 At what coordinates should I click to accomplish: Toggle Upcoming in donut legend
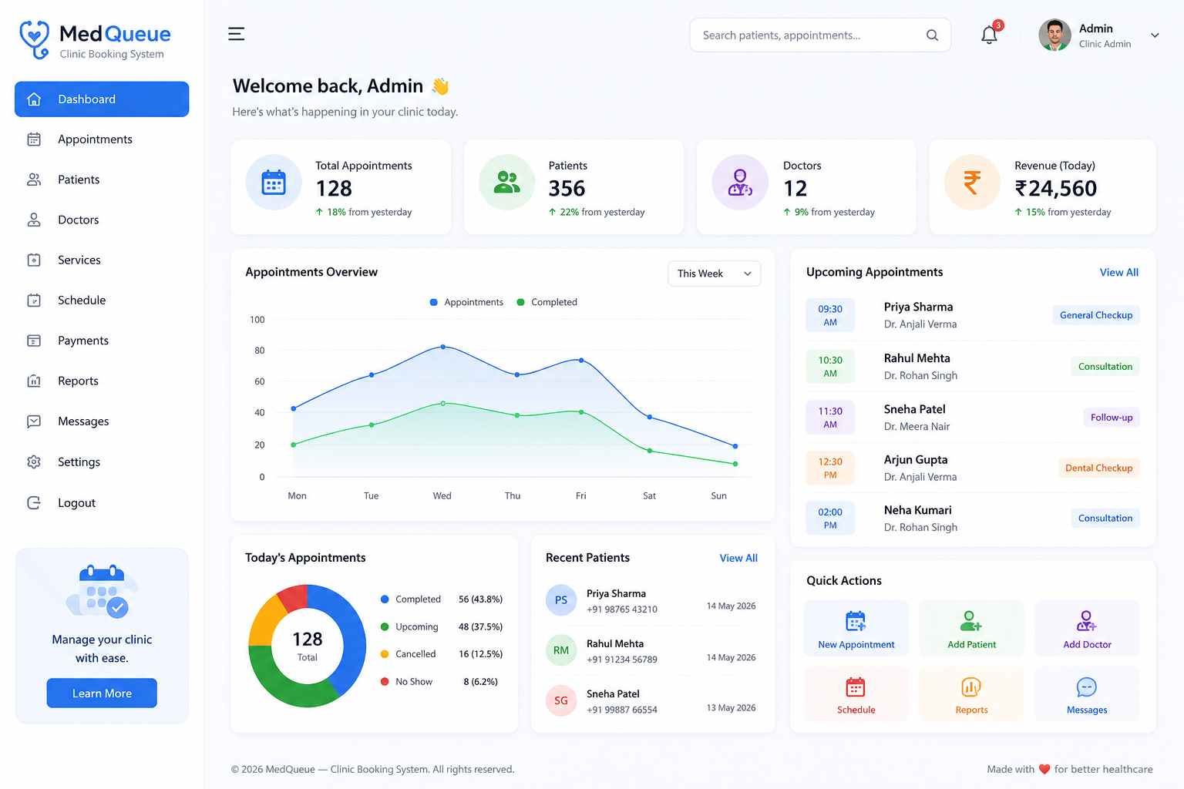click(x=409, y=627)
